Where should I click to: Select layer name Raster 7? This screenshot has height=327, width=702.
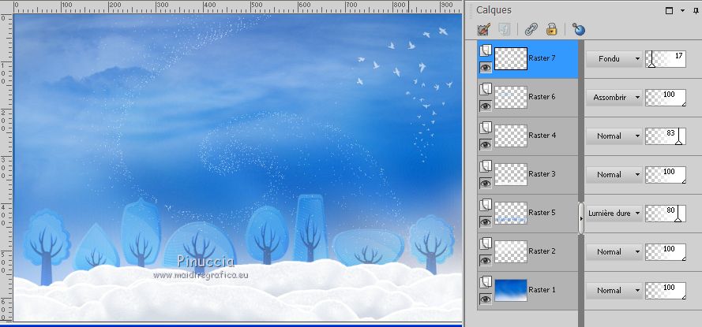point(542,58)
